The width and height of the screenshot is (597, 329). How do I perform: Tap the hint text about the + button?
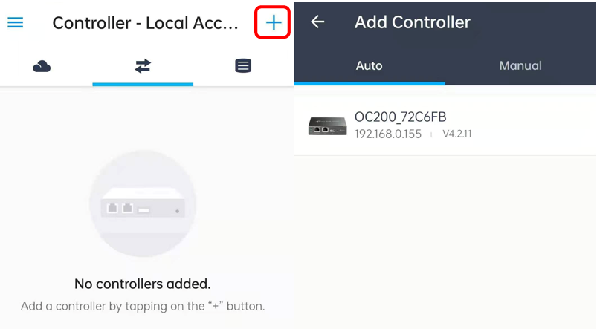[143, 306]
